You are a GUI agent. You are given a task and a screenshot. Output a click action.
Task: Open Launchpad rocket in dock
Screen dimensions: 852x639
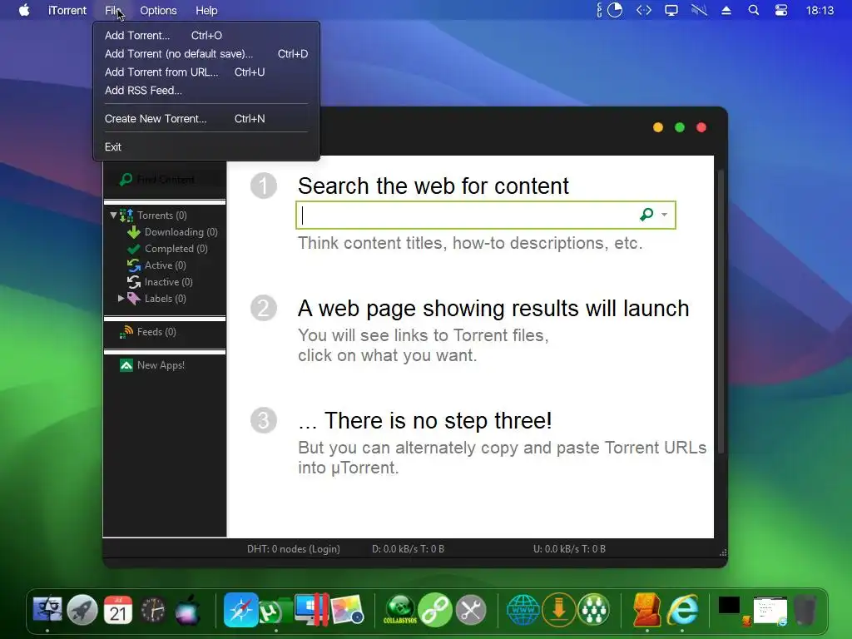pos(82,610)
